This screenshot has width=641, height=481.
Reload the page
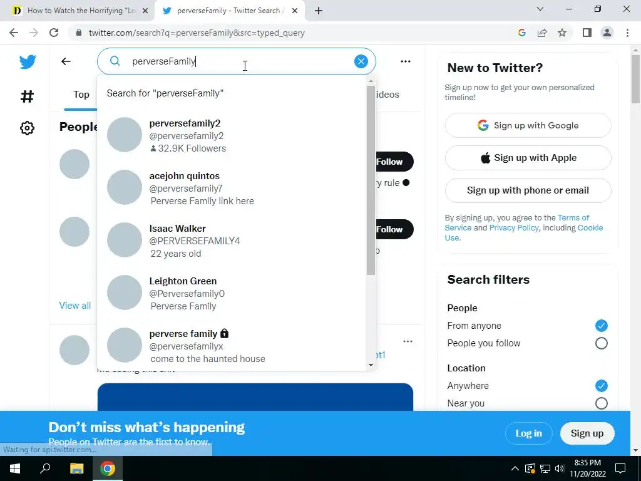coord(54,33)
